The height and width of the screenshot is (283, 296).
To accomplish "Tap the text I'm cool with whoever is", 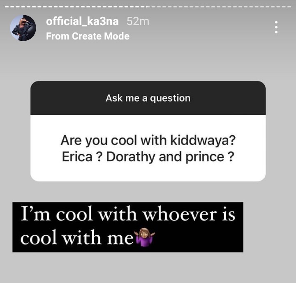I will coord(128,213).
